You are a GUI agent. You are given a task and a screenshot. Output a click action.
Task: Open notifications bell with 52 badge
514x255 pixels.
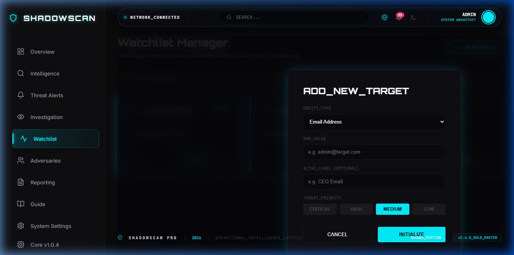click(399, 17)
